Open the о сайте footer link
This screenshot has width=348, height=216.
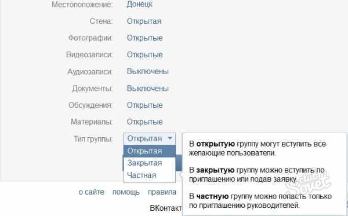[92, 192]
